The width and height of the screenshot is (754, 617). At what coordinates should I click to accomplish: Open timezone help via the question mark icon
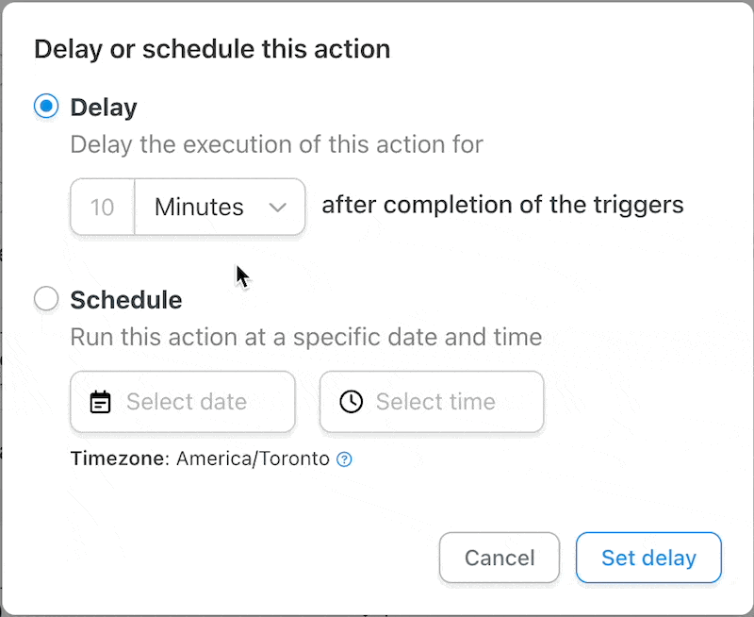345,459
